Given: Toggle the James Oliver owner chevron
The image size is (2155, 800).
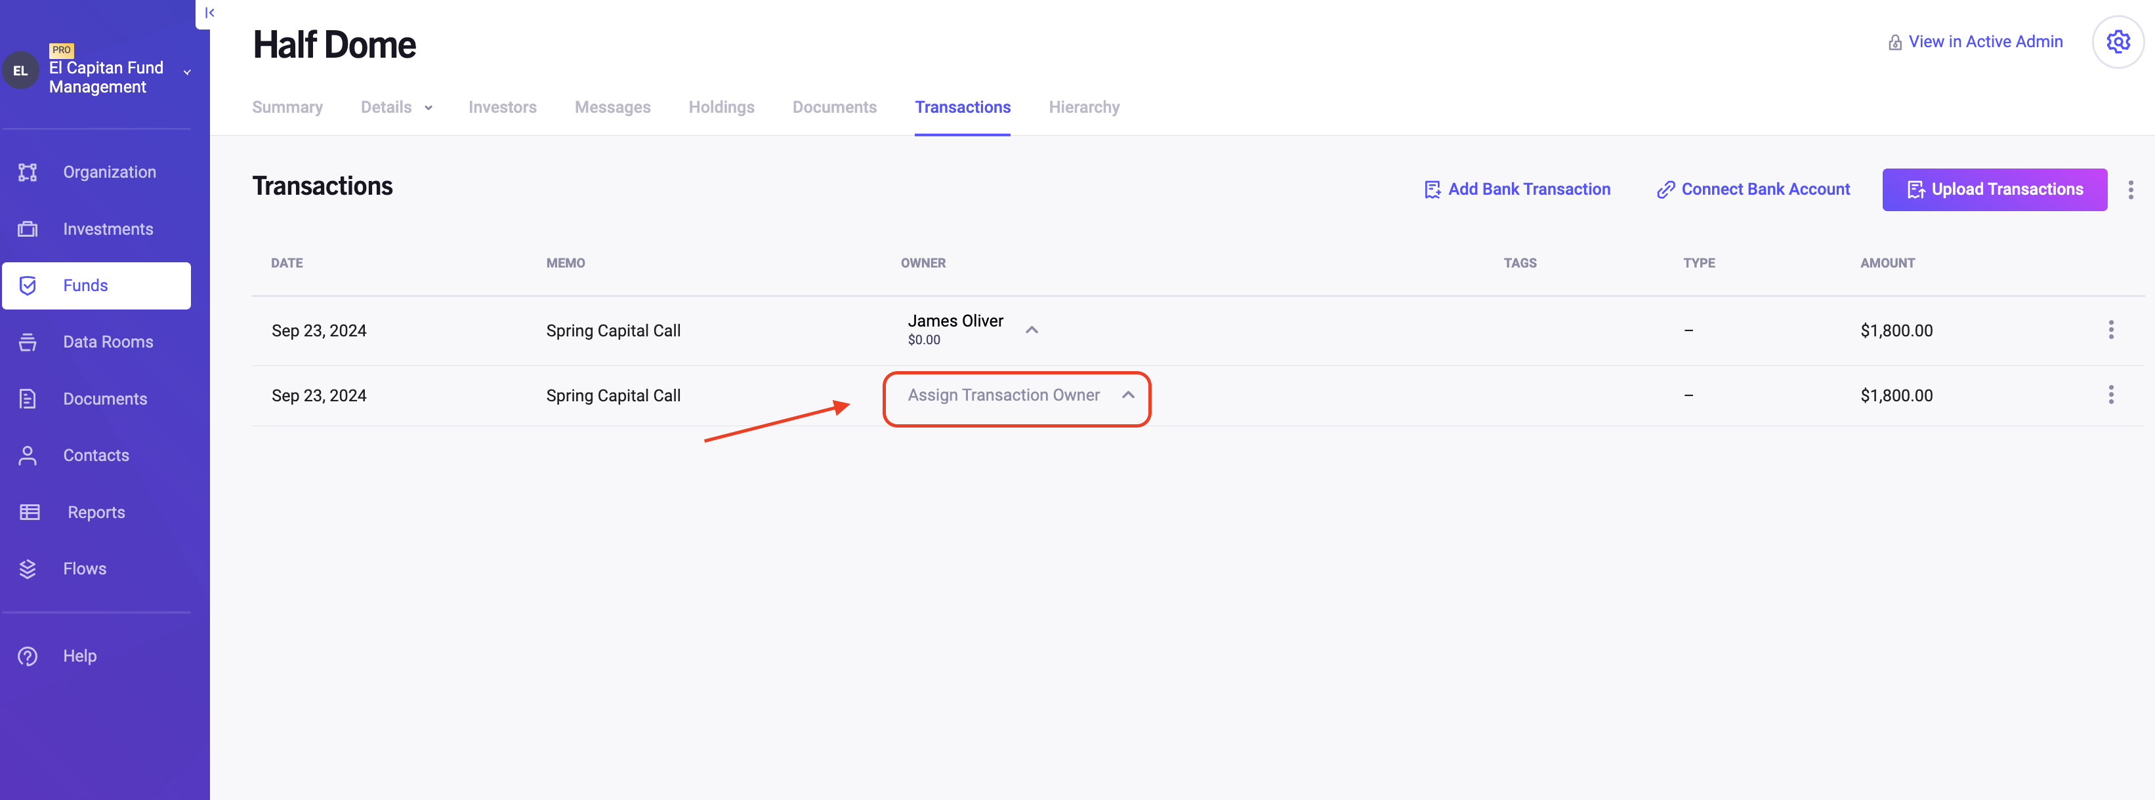Looking at the screenshot, I should [x=1032, y=330].
